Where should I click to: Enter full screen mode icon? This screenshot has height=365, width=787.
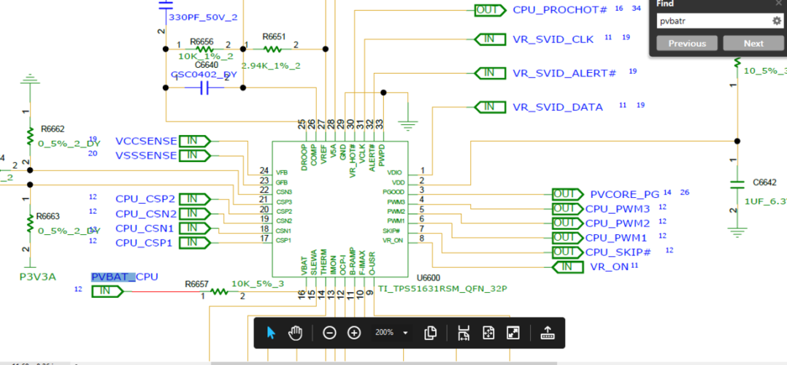[512, 332]
